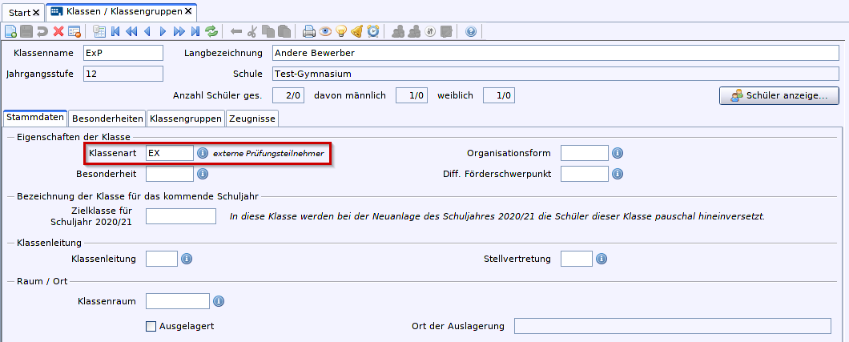Click the Klassenleitung input field
Image resolution: width=849 pixels, height=342 pixels.
coord(162,259)
